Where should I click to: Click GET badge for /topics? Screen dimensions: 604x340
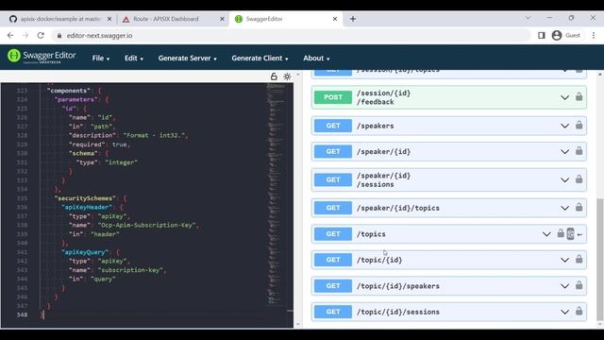pyautogui.click(x=333, y=234)
